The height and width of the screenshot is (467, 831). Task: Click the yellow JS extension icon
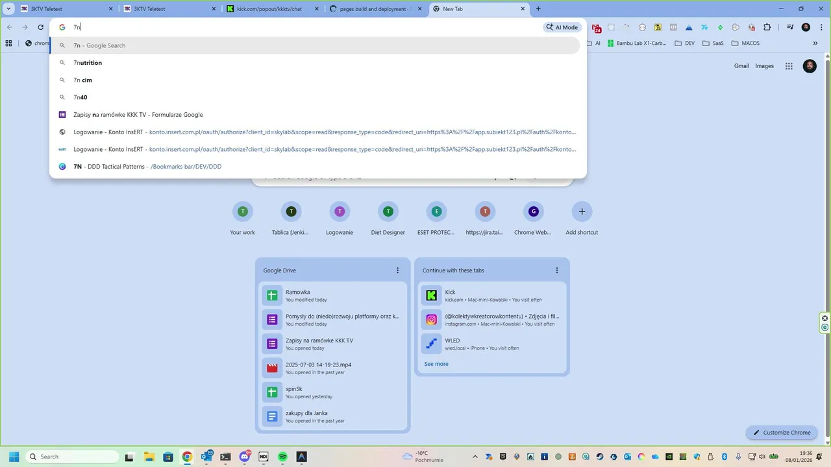658,27
